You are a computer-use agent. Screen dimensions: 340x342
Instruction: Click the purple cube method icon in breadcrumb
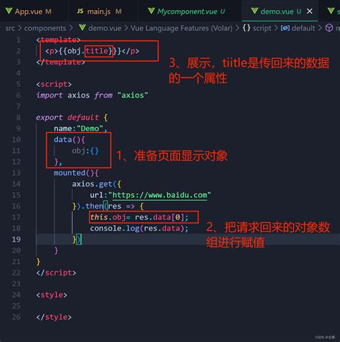coord(329,28)
